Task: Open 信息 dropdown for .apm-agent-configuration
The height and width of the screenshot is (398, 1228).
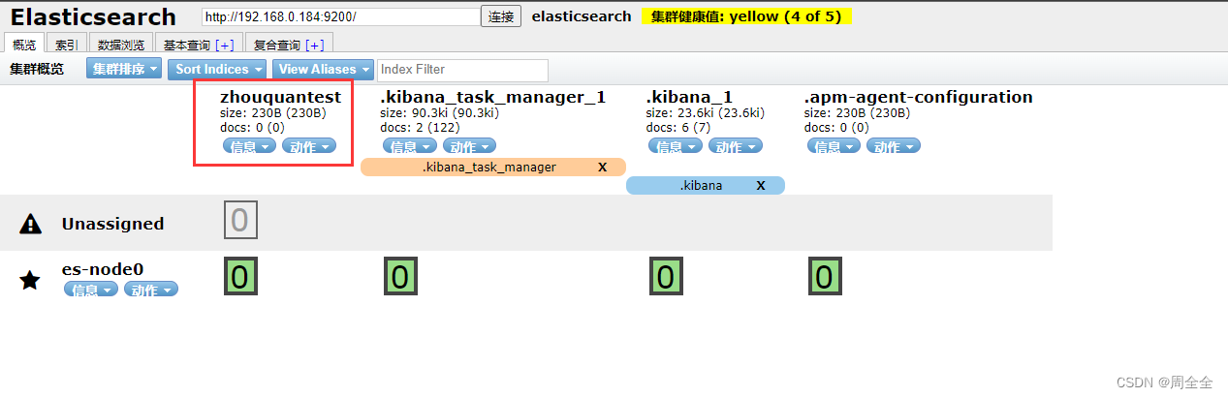Action: click(x=834, y=146)
